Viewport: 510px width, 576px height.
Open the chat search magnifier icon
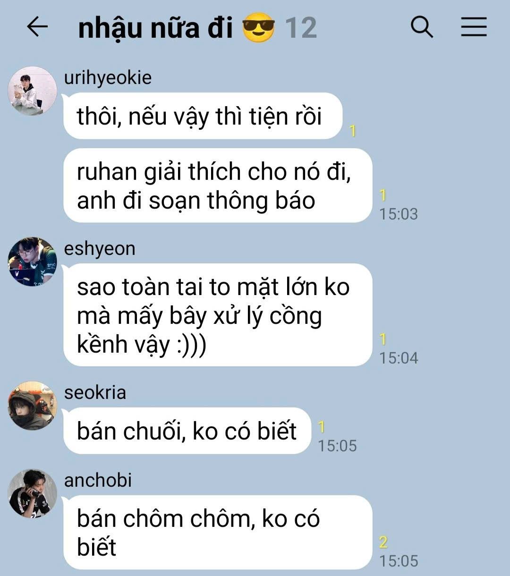[x=422, y=27]
